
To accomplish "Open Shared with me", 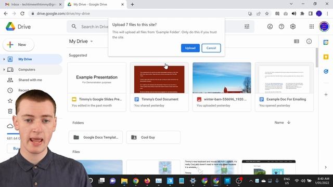I will 30,80.
